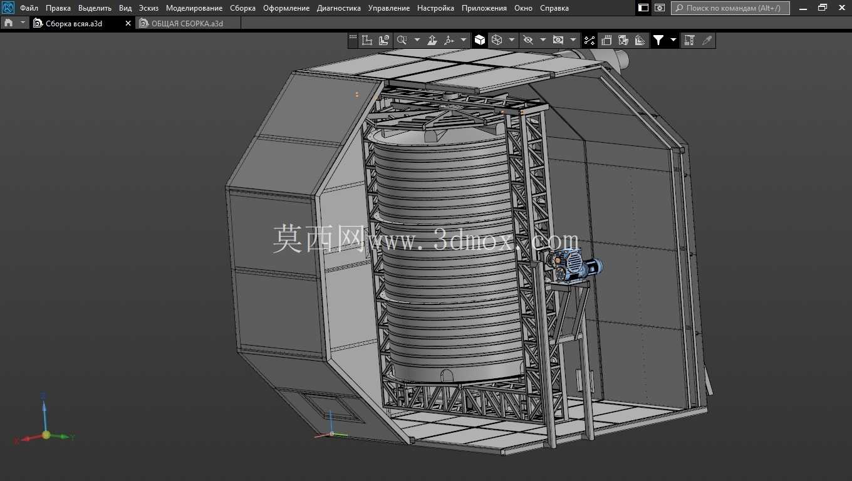The image size is (852, 481).
Task: Click the structure tree grid icon
Action: click(x=690, y=40)
